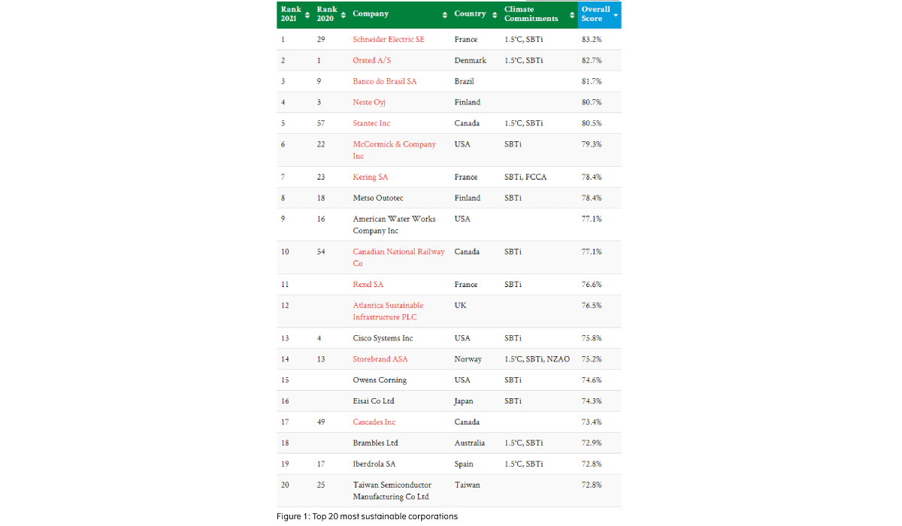Click the Rexel SA link

369,285
